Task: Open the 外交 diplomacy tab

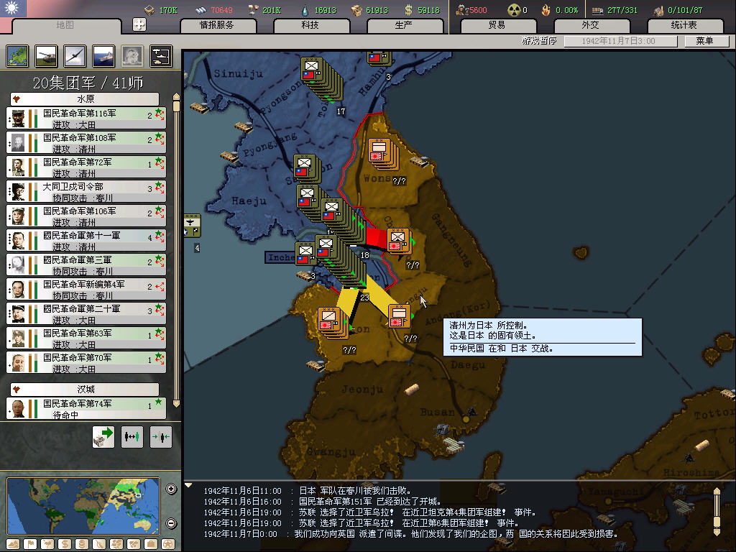Action: (589, 25)
